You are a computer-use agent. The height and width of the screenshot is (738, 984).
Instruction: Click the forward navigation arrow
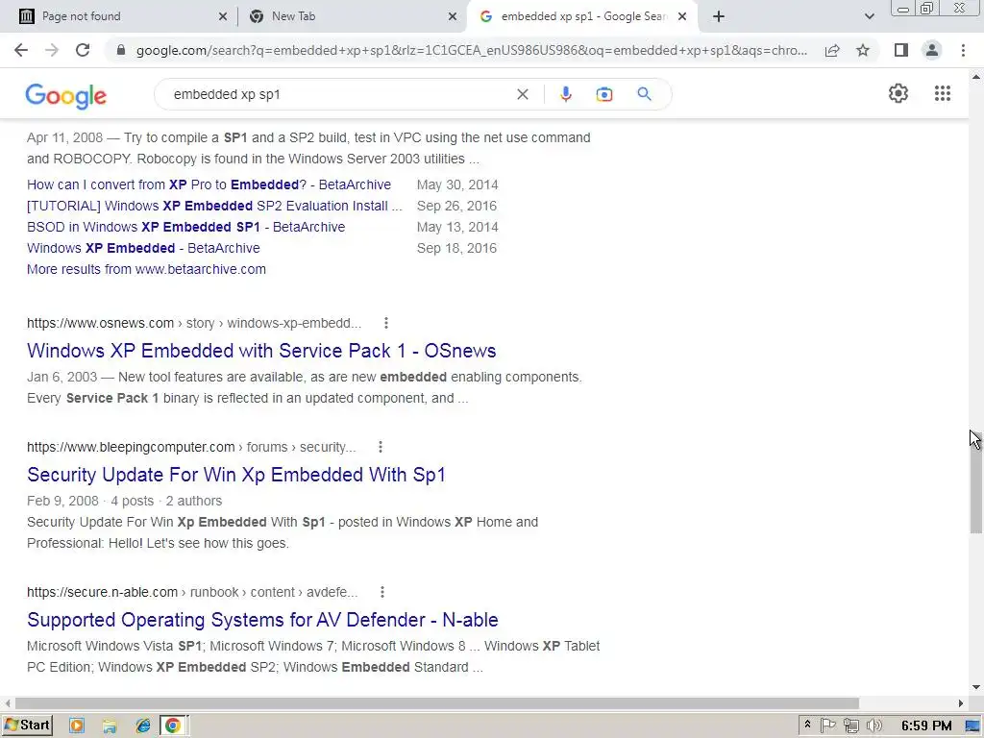pos(52,50)
